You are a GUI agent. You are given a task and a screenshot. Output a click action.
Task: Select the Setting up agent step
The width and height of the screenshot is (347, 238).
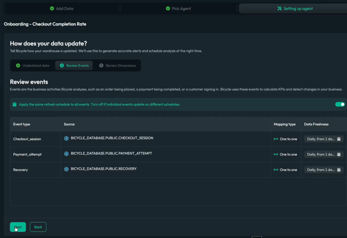point(293,9)
